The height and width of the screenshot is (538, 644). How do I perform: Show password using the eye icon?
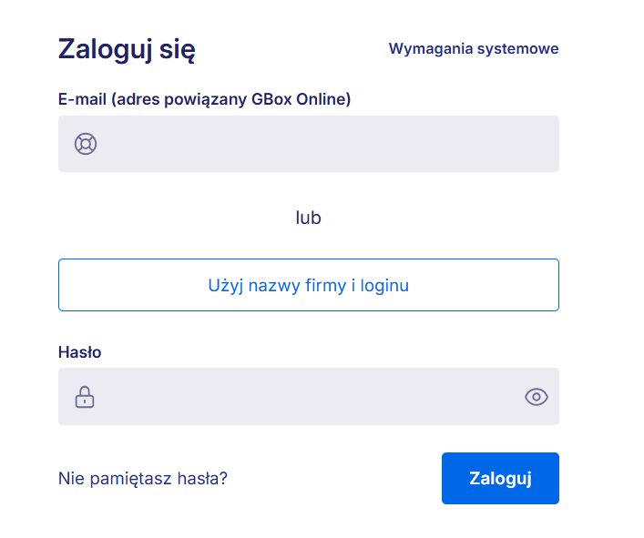click(537, 397)
